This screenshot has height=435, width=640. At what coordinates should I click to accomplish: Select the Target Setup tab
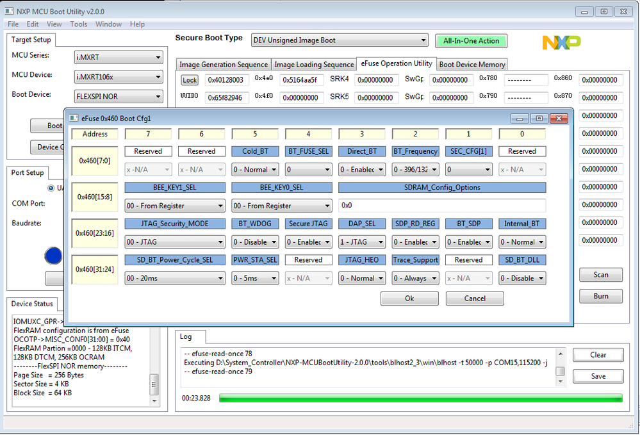[31, 40]
